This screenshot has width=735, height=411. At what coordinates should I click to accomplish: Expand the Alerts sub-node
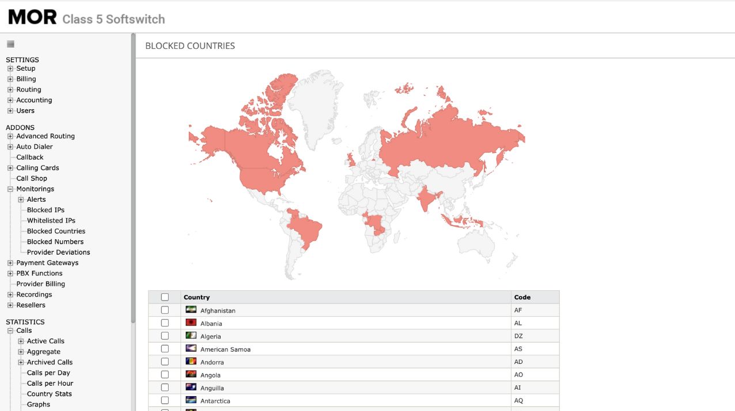21,200
